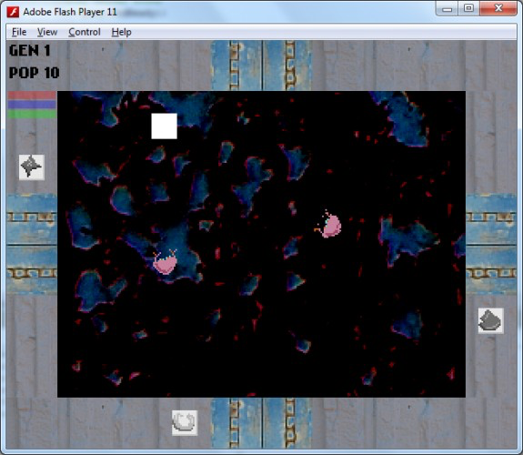Click the white square in the arena
523x455 pixels.
[164, 126]
